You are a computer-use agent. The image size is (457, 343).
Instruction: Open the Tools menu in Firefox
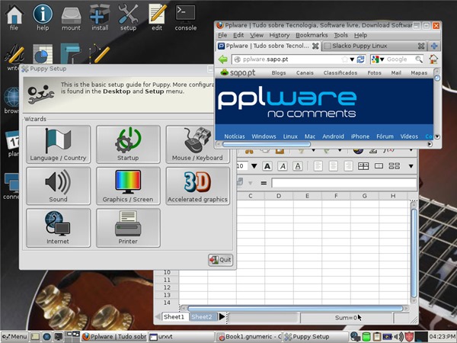(x=340, y=35)
